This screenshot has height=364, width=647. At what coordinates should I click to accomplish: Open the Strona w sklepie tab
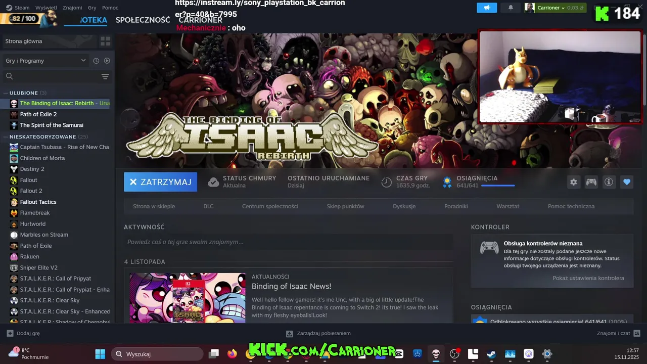pos(154,206)
